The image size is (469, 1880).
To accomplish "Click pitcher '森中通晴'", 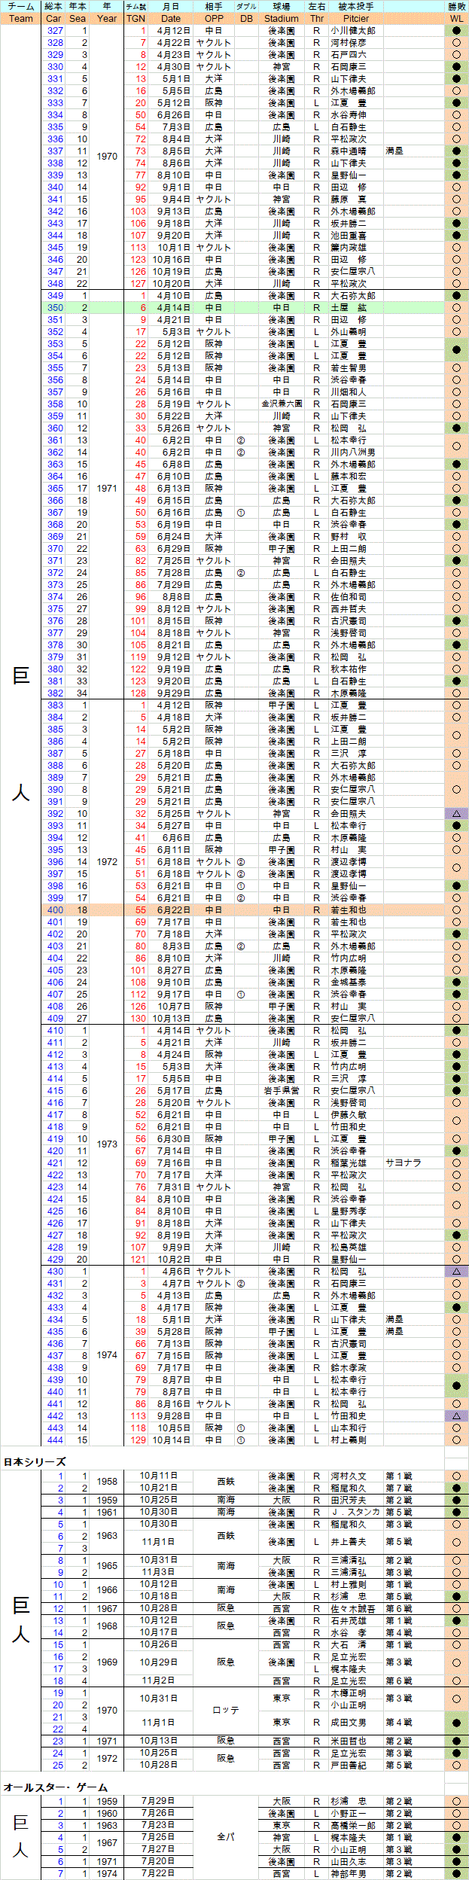I will click(x=349, y=151).
